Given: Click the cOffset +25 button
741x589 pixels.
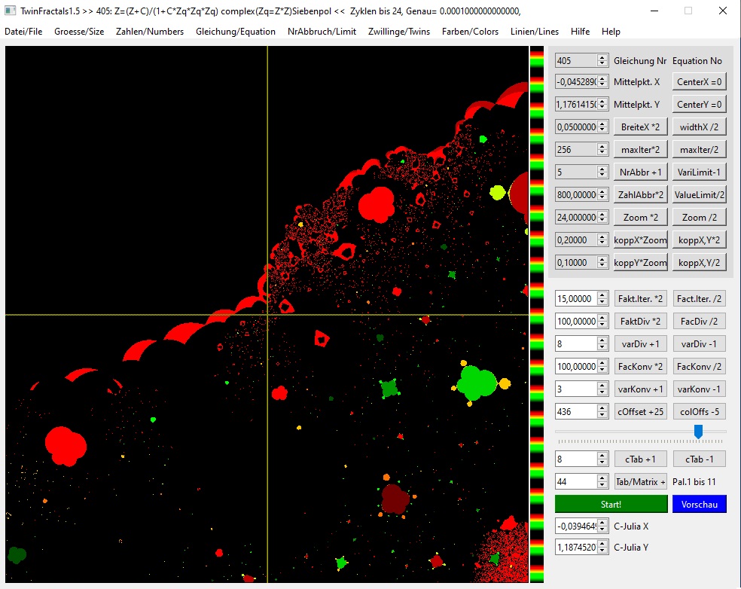Looking at the screenshot, I should [x=640, y=412].
